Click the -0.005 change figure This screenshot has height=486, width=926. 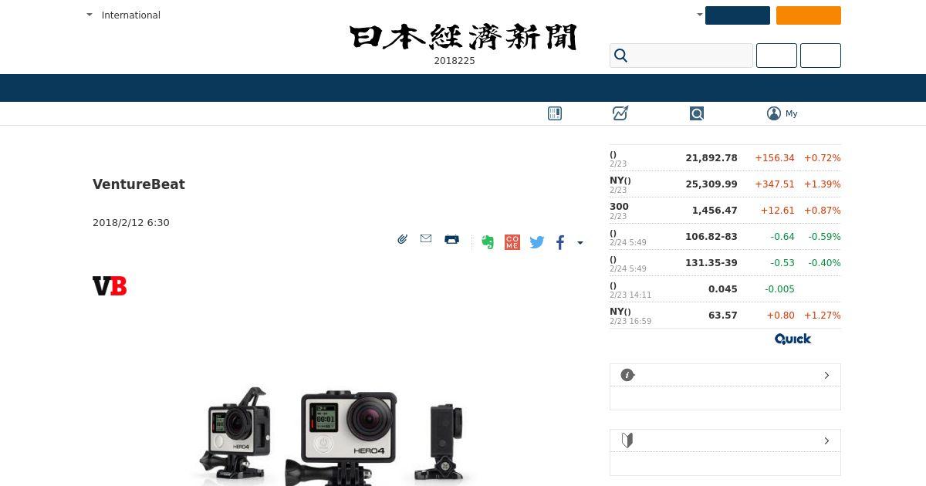(x=779, y=289)
